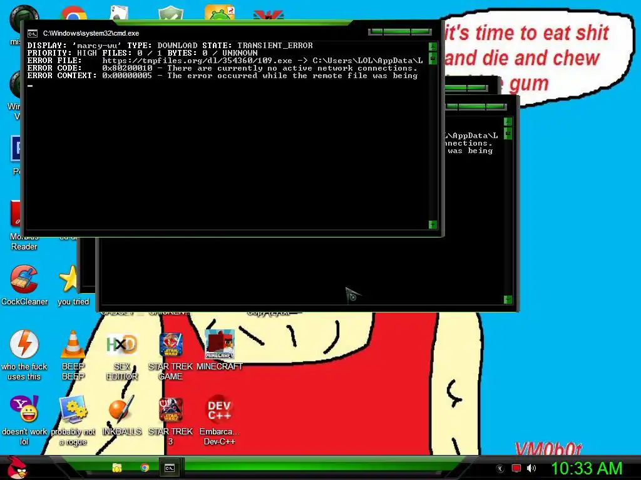Open the 'you tried' gold star icon

(x=68, y=279)
